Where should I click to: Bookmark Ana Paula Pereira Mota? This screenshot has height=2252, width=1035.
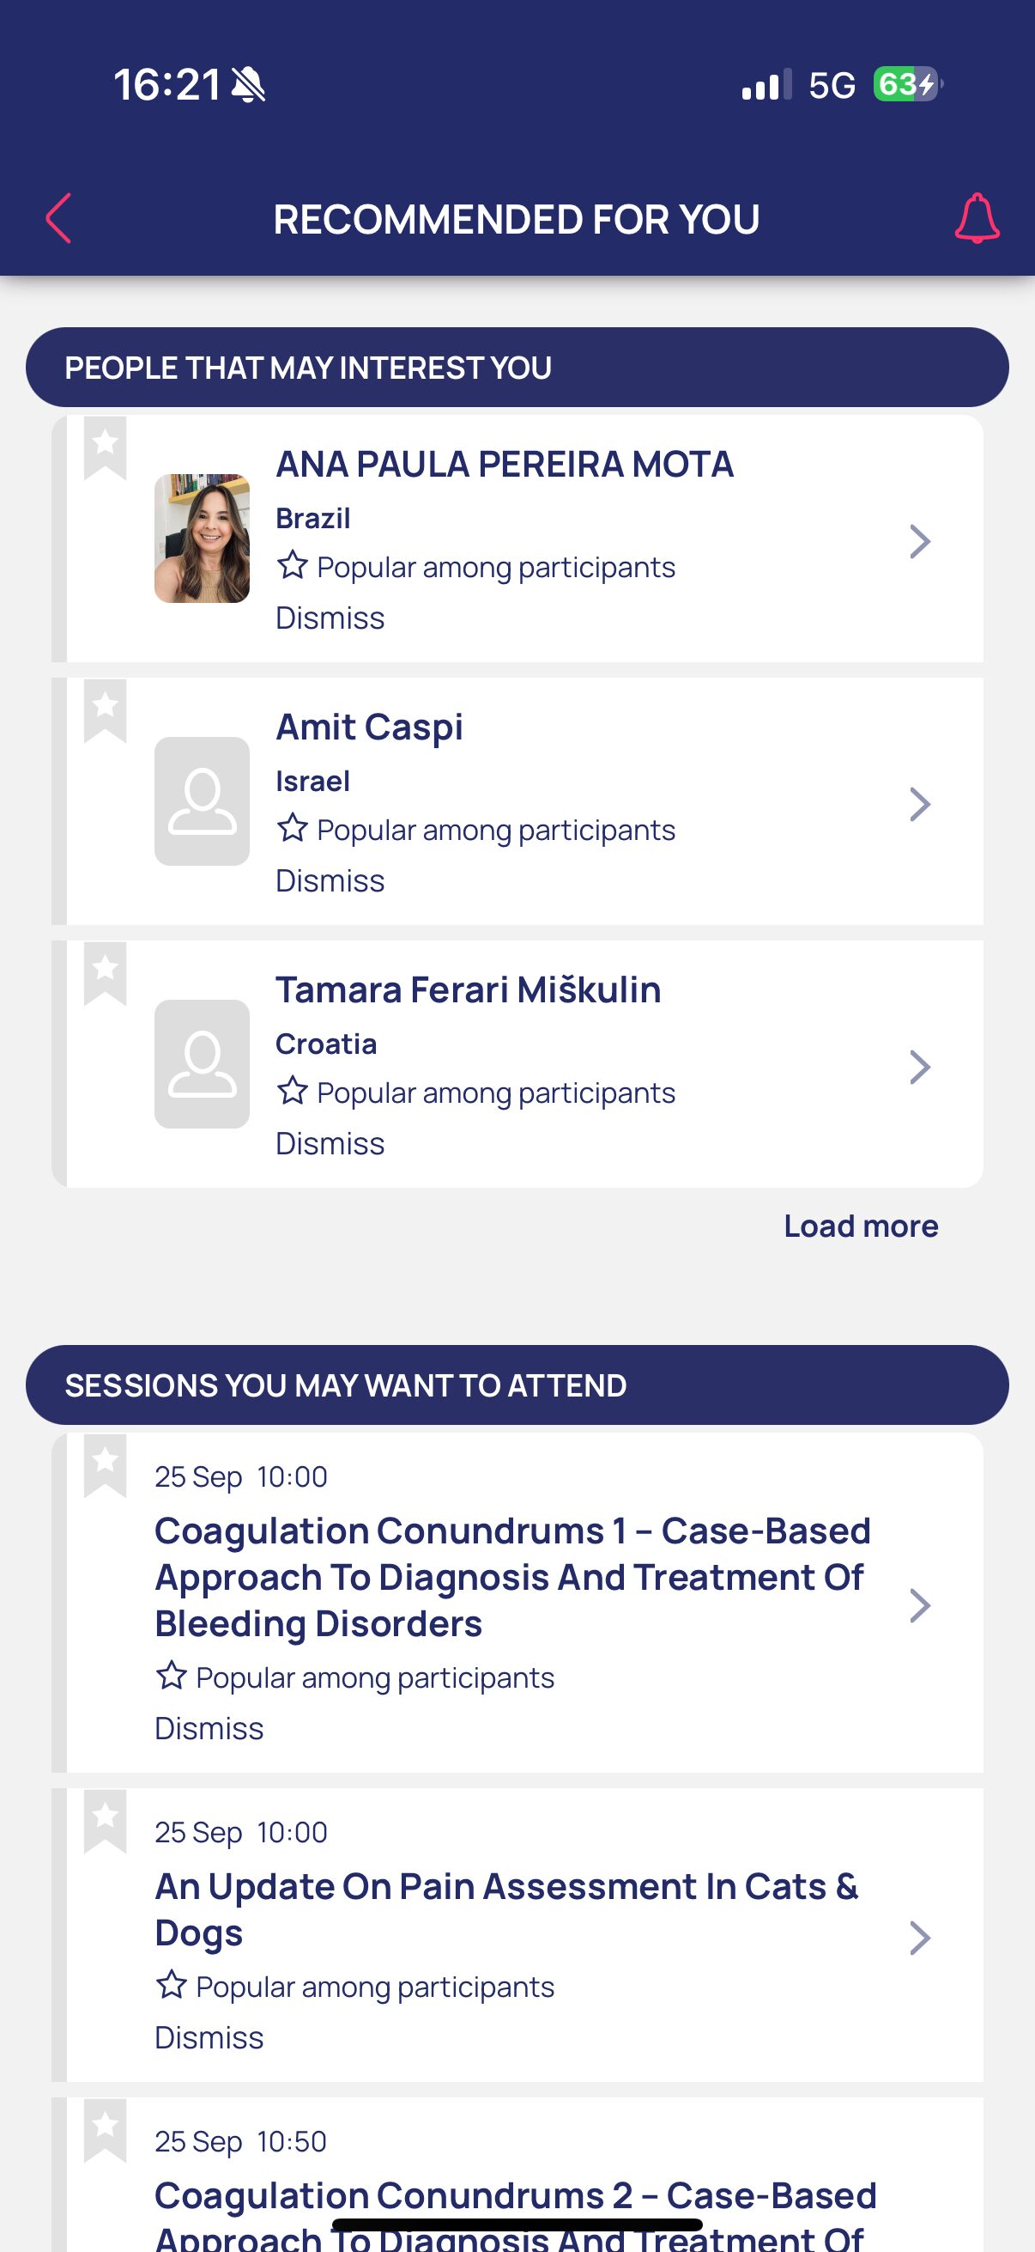(105, 447)
